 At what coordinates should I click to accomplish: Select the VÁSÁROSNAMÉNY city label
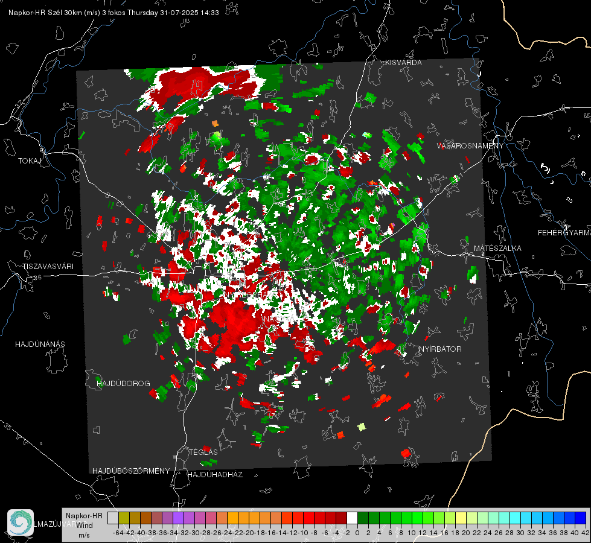coord(470,146)
